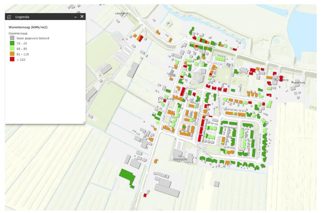Minimize the Legenda panel

tap(75, 16)
